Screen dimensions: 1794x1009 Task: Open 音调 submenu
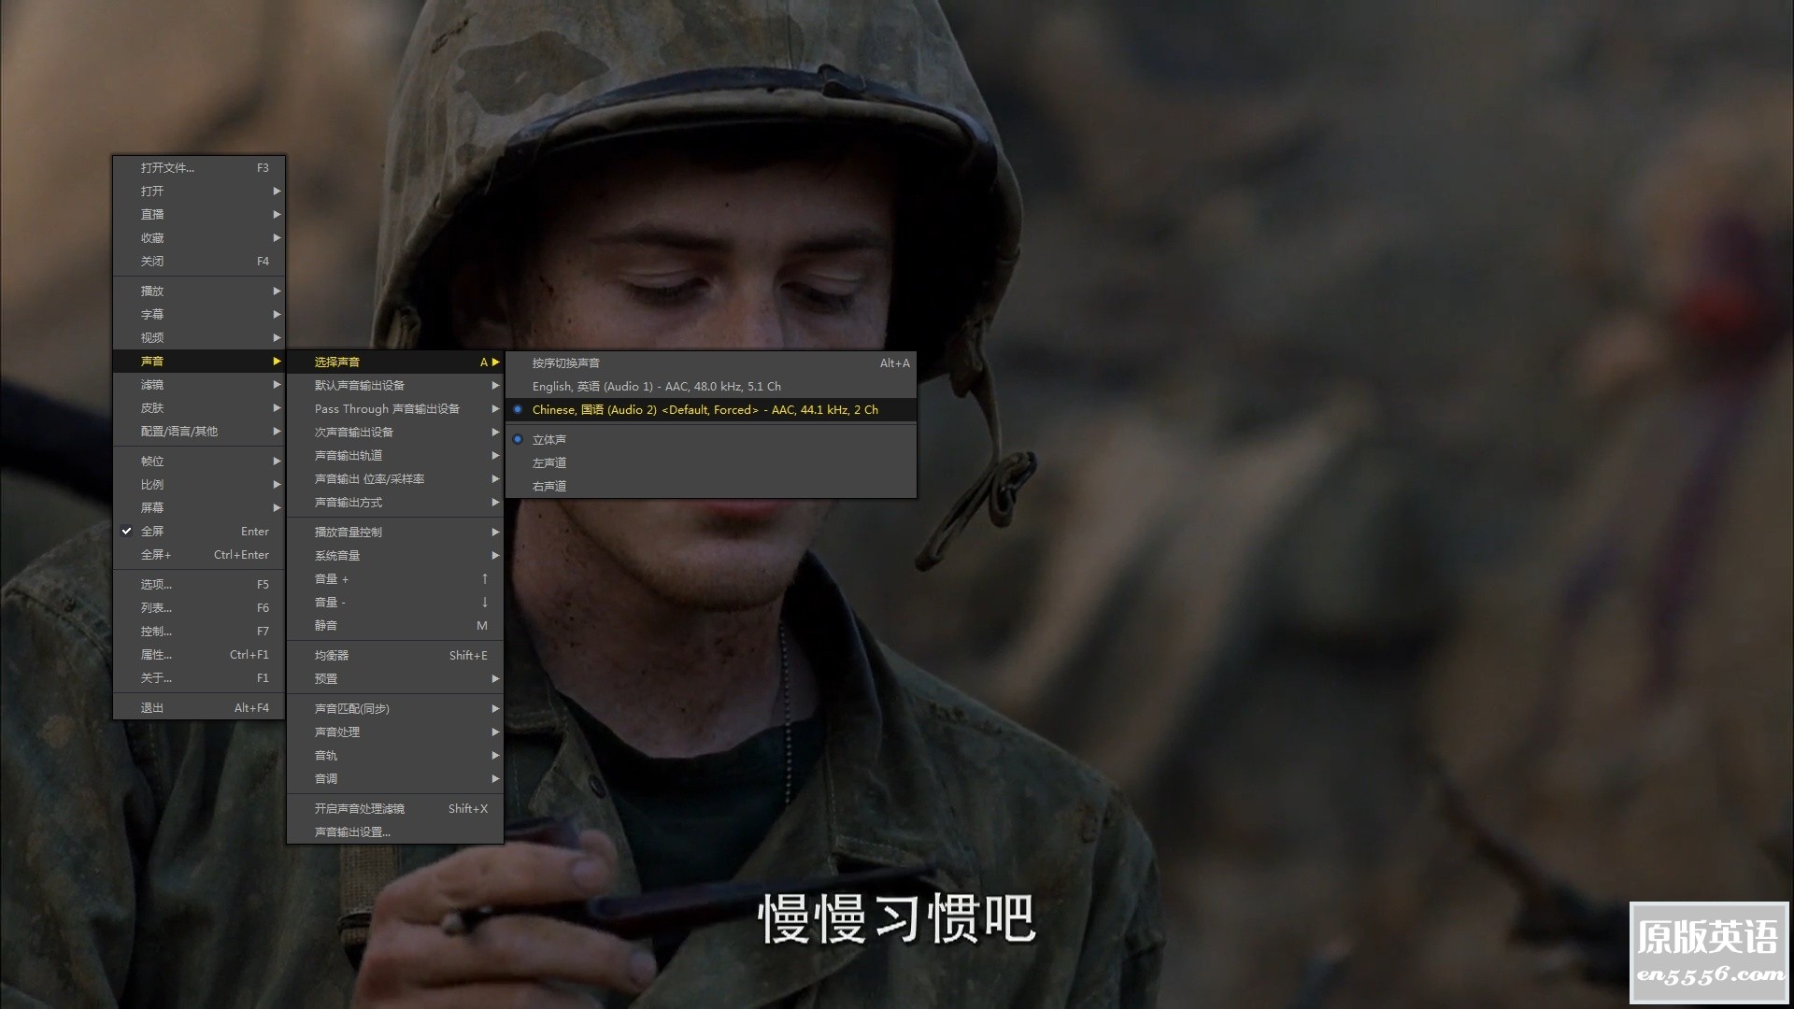pyautogui.click(x=395, y=778)
